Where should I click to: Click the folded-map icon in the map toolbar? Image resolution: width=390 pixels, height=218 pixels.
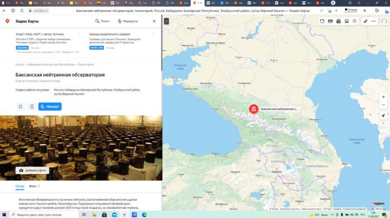click(330, 21)
